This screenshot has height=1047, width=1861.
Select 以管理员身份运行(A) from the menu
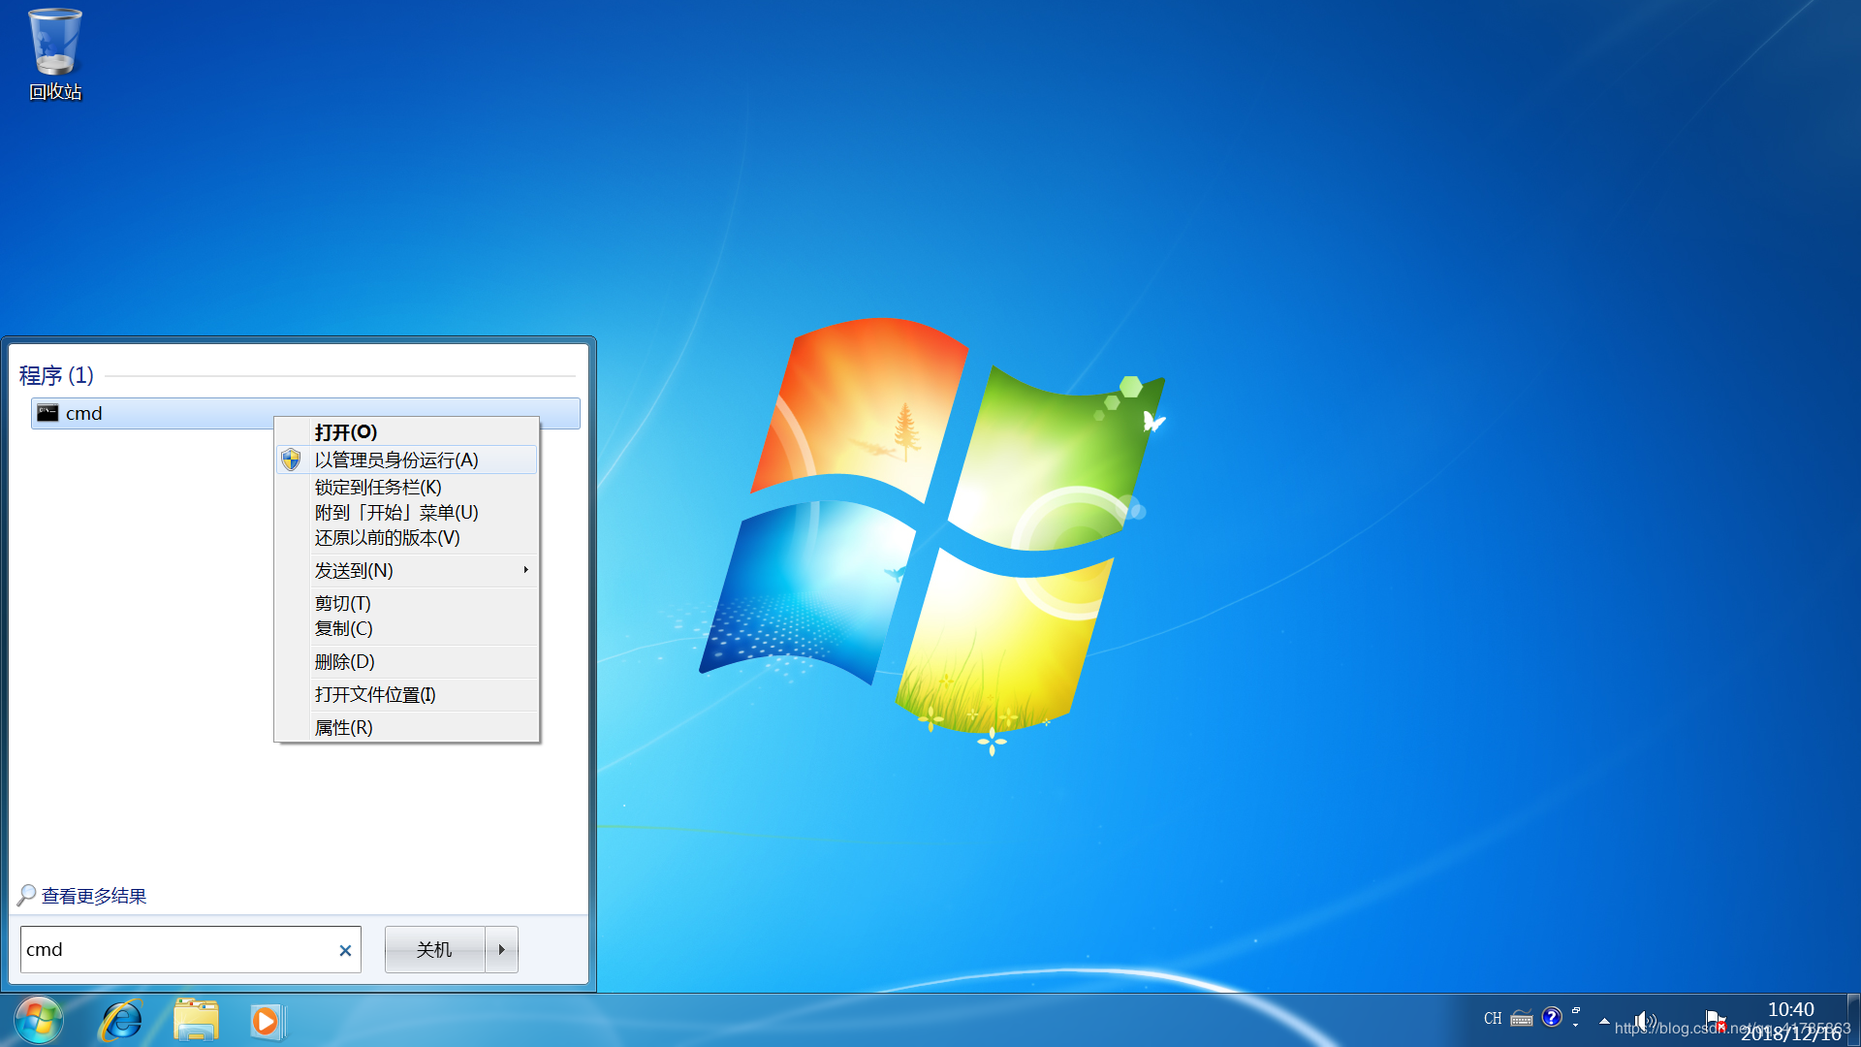(397, 460)
